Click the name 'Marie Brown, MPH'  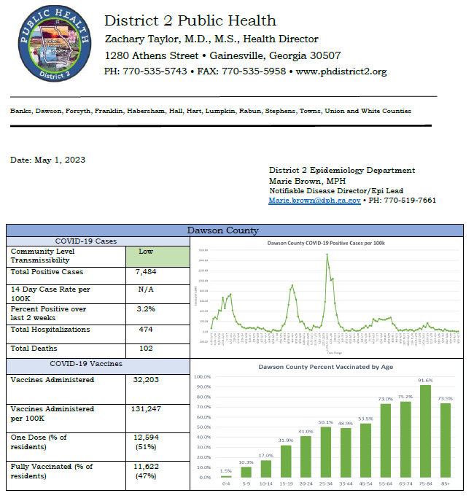[307, 181]
